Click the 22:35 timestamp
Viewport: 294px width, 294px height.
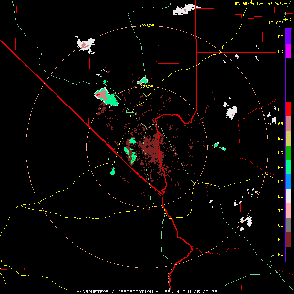coord(210,292)
